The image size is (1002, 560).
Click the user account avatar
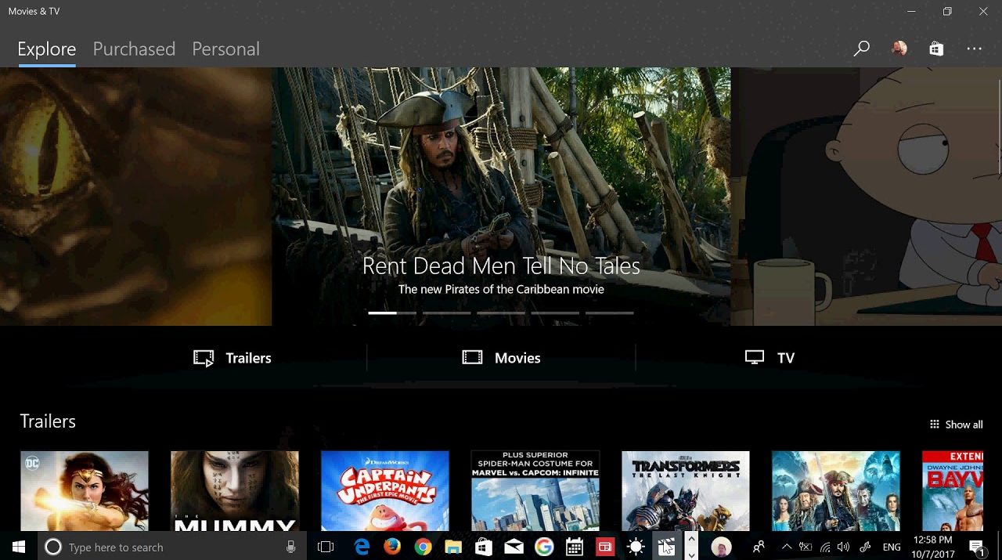point(899,49)
